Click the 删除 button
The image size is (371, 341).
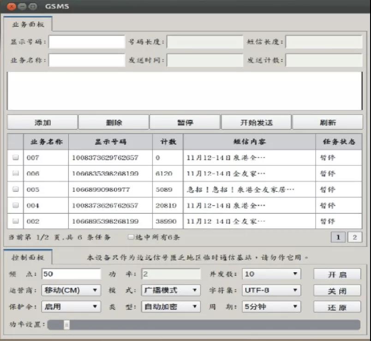pyautogui.click(x=114, y=122)
